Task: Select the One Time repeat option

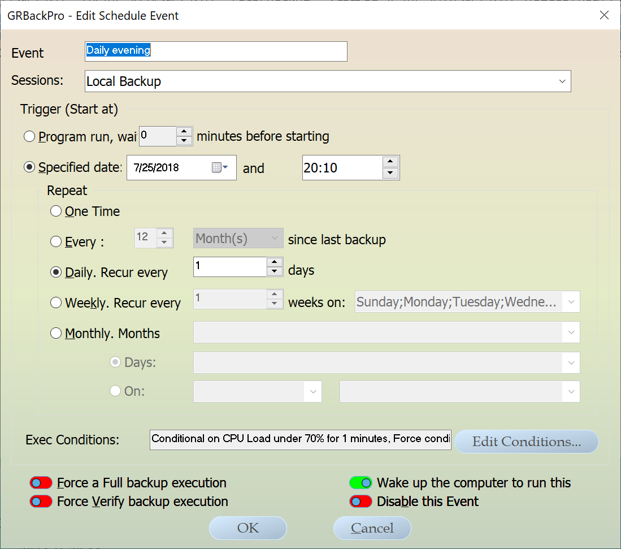Action: (56, 211)
